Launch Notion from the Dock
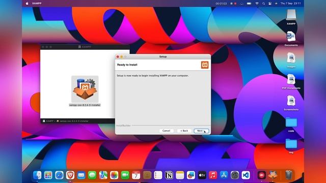326x183 pixels. pos(169,175)
